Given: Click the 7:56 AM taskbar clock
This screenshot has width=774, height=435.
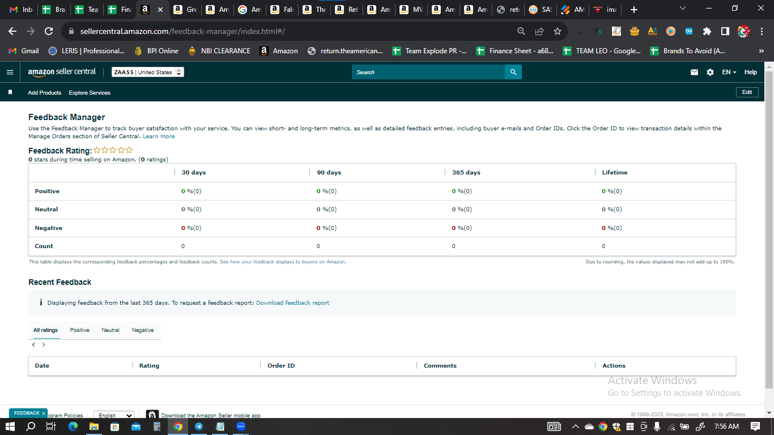Looking at the screenshot, I should pyautogui.click(x=726, y=427).
